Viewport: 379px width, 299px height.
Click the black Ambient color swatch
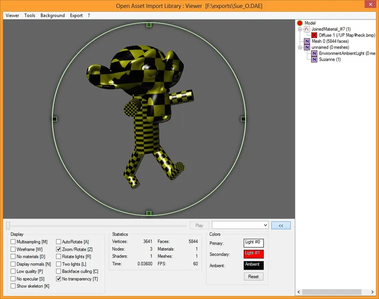tap(254, 266)
